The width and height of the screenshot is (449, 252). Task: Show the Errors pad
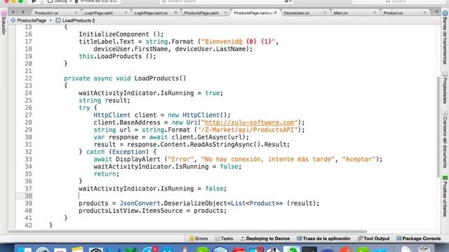click(x=199, y=238)
